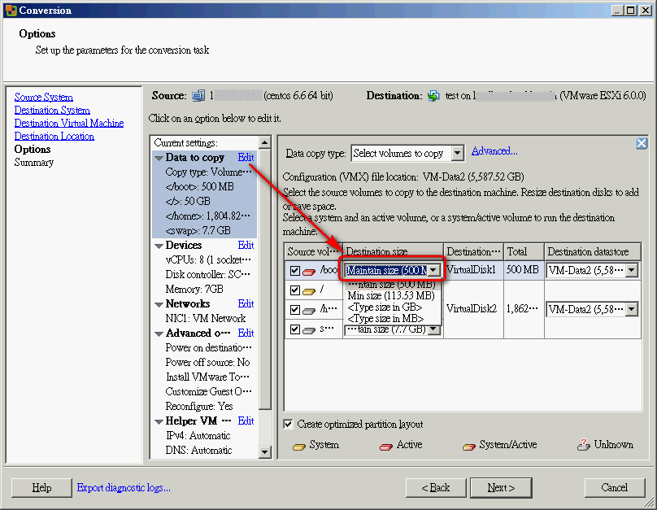Viewport: 657px width, 510px height.
Task: Click the destination server icon
Action: (x=433, y=96)
